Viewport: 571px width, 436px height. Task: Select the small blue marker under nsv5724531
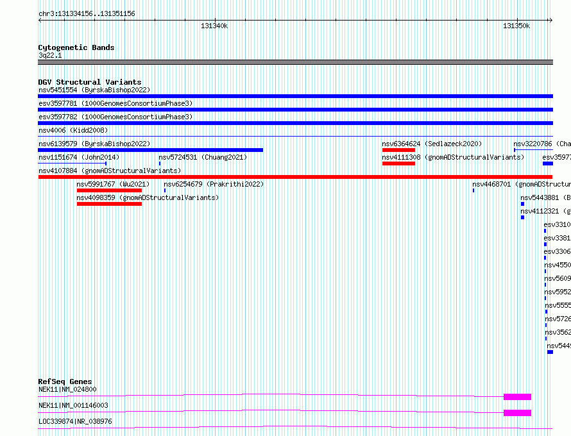tap(160, 163)
